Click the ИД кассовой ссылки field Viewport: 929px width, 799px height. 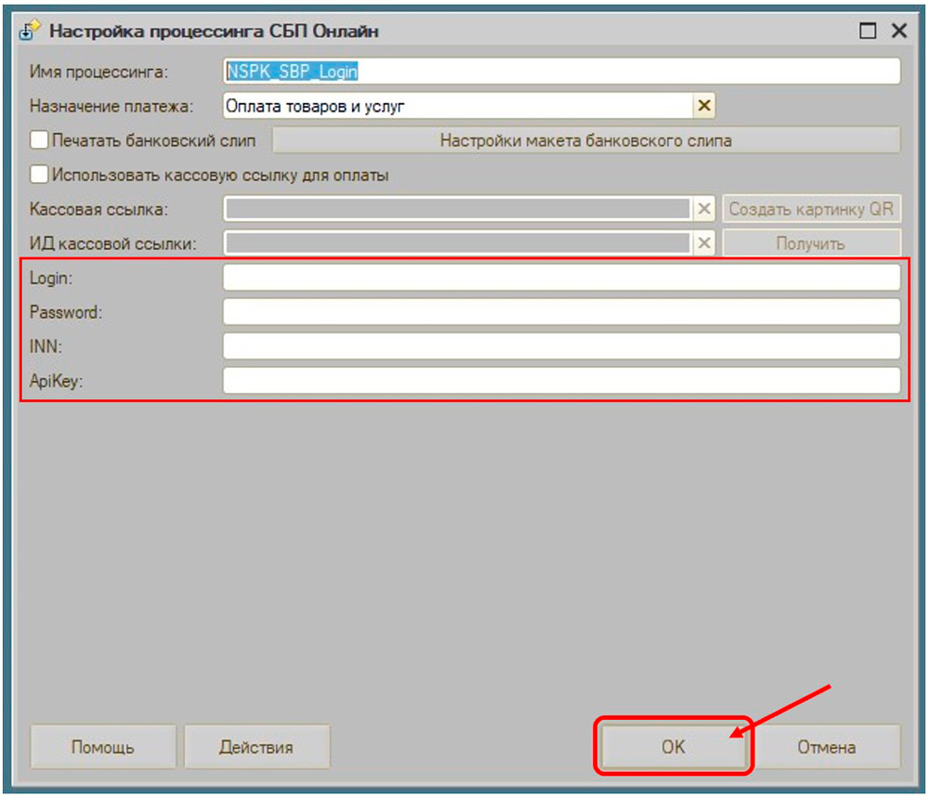458,243
